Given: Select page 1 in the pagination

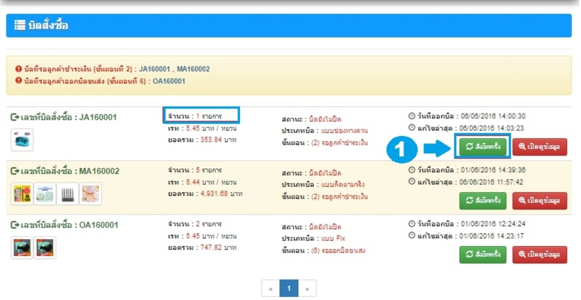Looking at the screenshot, I should [x=289, y=288].
